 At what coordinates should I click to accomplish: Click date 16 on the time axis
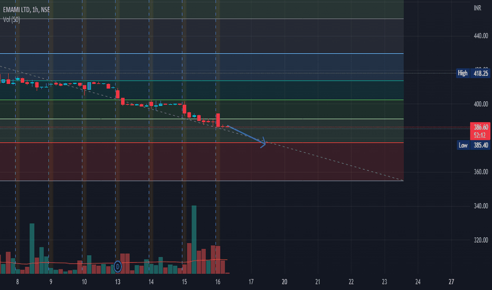coord(218,282)
